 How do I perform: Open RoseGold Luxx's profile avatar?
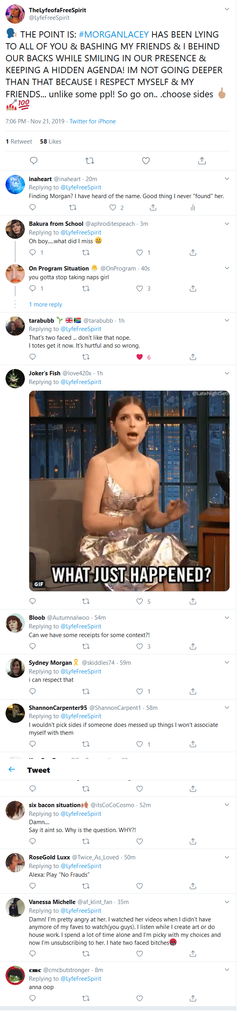click(15, 862)
